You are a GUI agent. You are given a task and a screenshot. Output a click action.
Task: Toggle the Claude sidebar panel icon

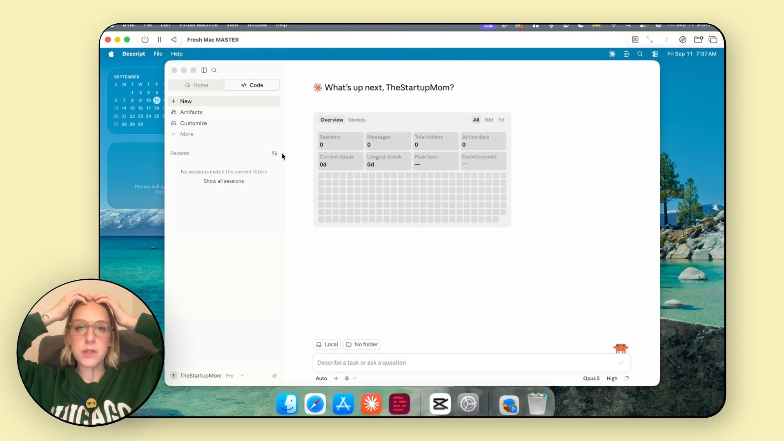tap(204, 70)
